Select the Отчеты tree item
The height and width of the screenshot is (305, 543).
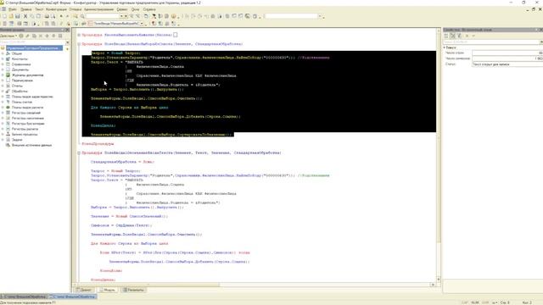point(17,86)
